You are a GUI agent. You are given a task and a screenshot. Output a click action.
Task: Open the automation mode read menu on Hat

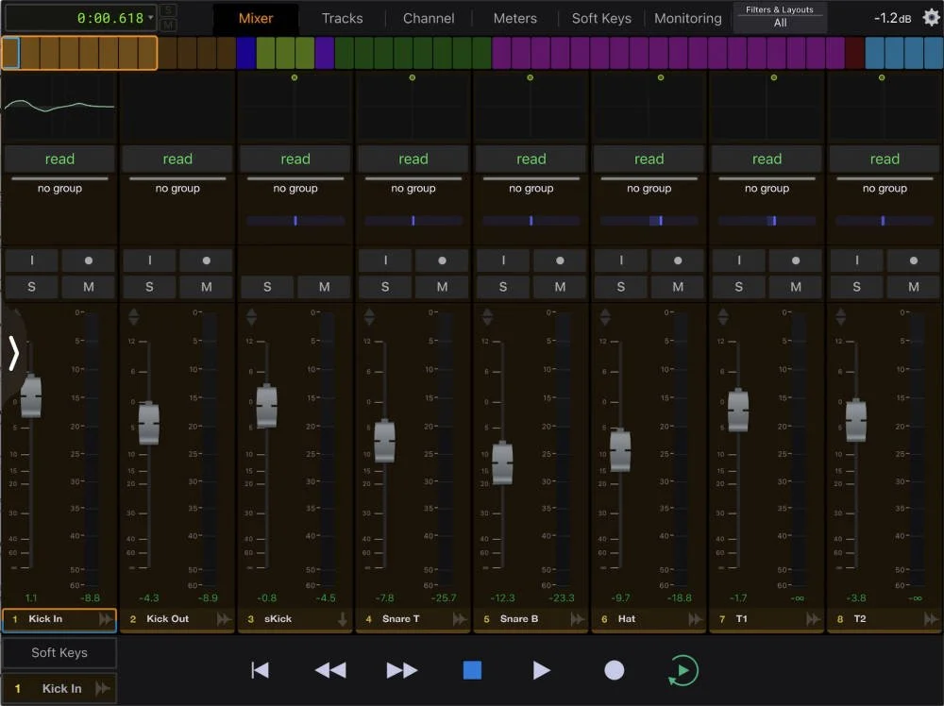[x=649, y=159]
